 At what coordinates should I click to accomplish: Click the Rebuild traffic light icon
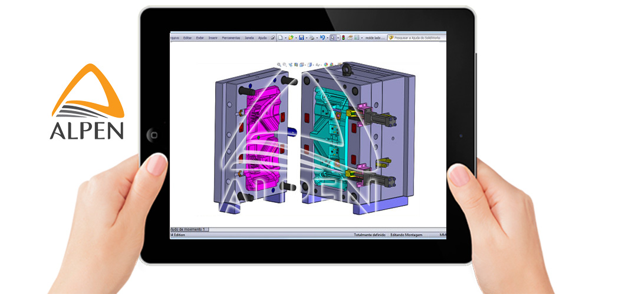(343, 37)
